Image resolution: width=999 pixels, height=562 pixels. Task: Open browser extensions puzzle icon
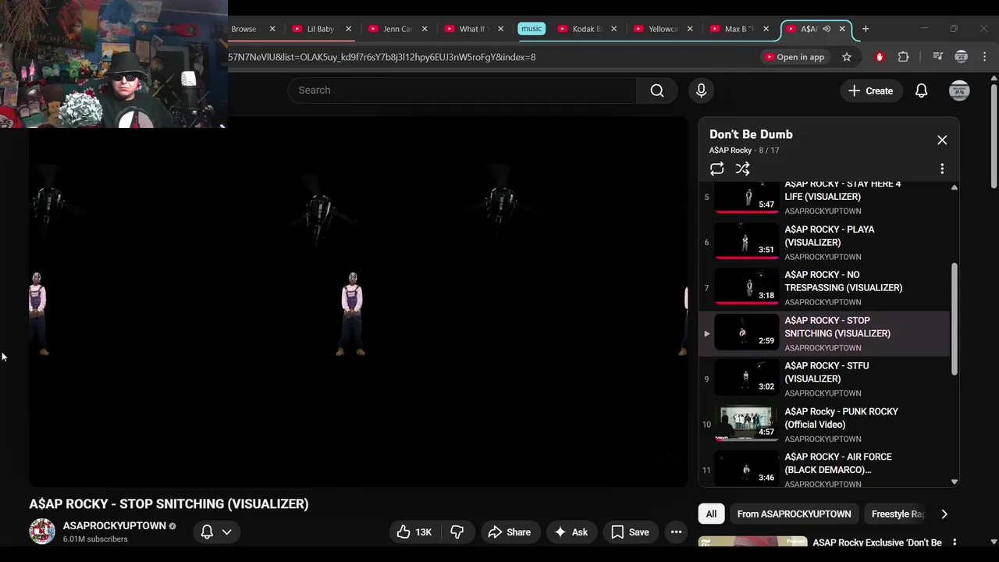pos(903,57)
